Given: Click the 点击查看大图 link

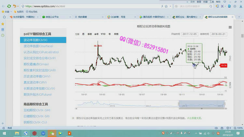Looking at the screenshot, I should point(194,118).
